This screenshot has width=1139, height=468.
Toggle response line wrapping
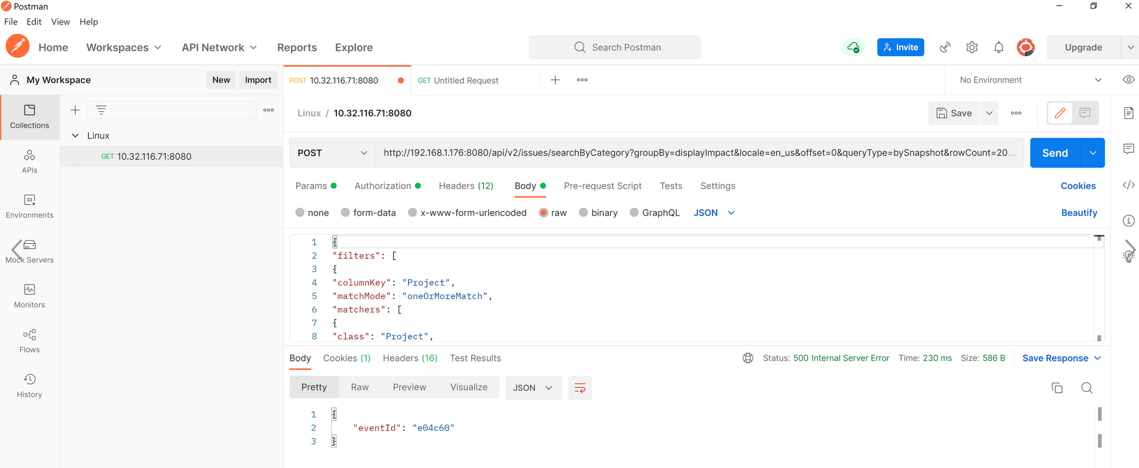point(579,388)
